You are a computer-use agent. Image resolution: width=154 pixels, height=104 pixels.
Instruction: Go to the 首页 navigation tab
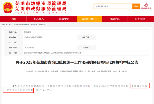coord(14,19)
